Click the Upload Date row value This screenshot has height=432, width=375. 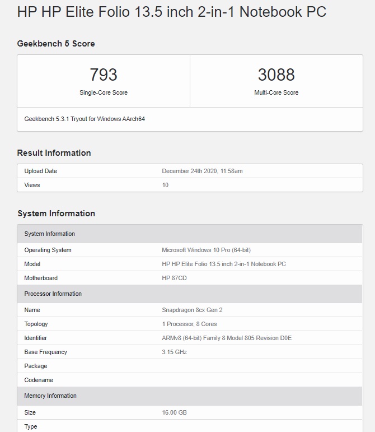(202, 171)
